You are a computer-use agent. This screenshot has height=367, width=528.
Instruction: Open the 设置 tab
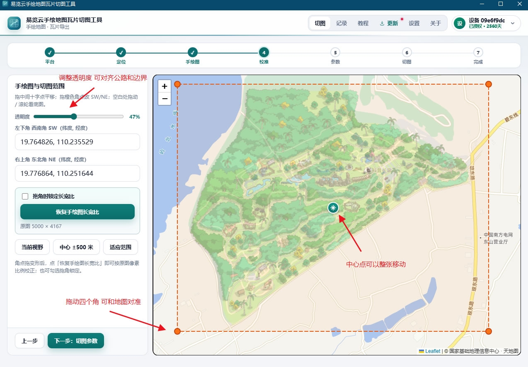tap(414, 23)
